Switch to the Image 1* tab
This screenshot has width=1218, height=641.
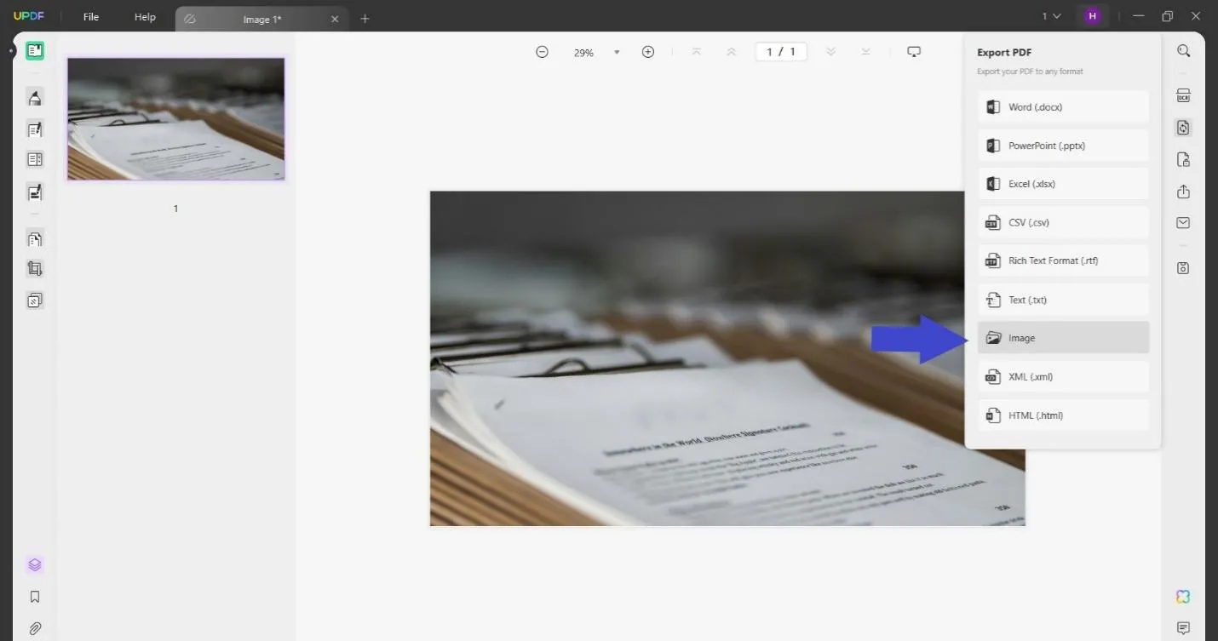[x=261, y=19]
